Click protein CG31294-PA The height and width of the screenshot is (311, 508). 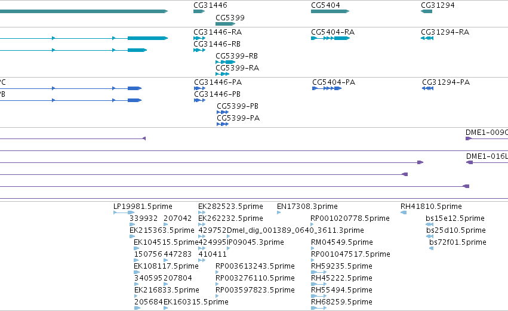[x=446, y=82]
